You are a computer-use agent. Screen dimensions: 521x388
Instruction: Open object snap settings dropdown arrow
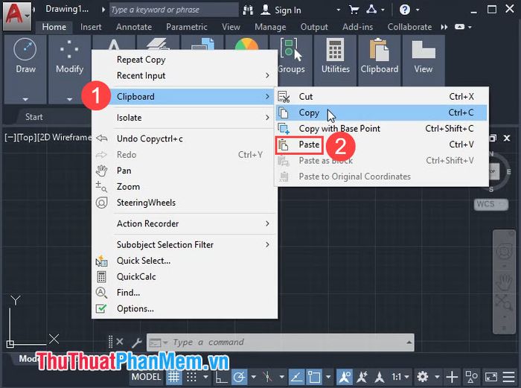pyautogui.click(x=328, y=377)
